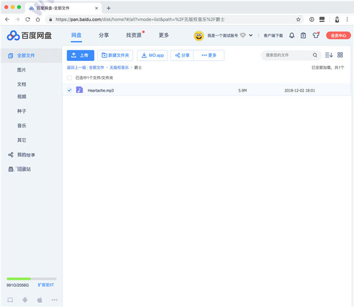
Task: Expand the test account dropdown arrow
Action: point(251,35)
